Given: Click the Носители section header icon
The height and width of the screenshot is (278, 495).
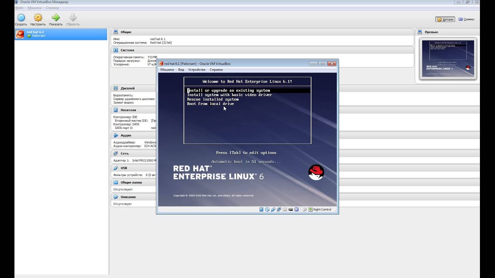Looking at the screenshot, I should [x=116, y=110].
